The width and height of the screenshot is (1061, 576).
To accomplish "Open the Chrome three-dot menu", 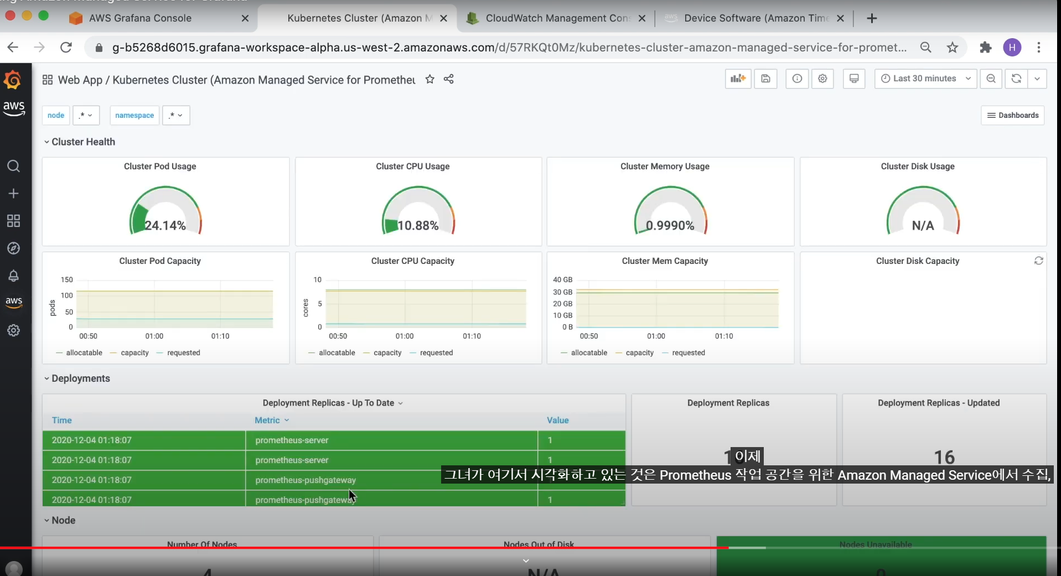I will point(1039,48).
